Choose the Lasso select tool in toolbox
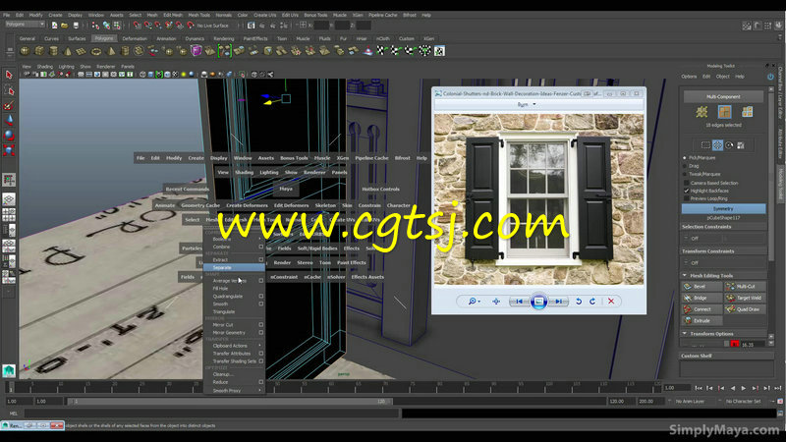This screenshot has width=786, height=442. click(x=9, y=90)
